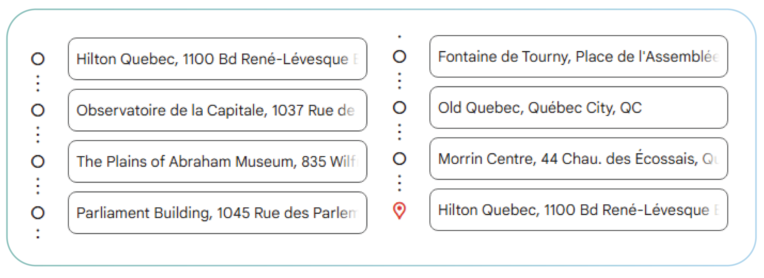
Task: Click dotted connector between Morrin Centre and red pin
Action: point(400,183)
